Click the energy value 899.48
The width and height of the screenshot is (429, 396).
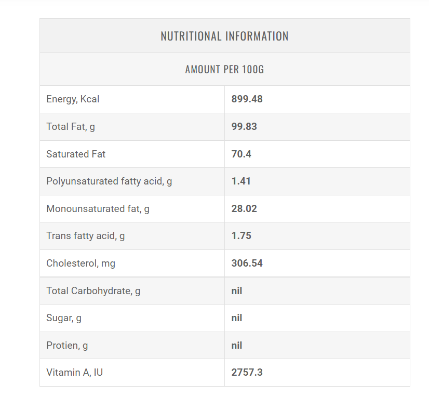tap(247, 99)
